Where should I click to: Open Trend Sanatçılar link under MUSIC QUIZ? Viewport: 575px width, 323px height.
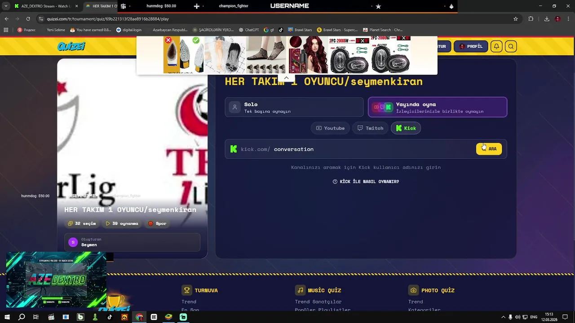318,301
